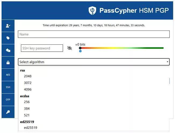
Task: Click the Name input field
Action: click(94, 34)
